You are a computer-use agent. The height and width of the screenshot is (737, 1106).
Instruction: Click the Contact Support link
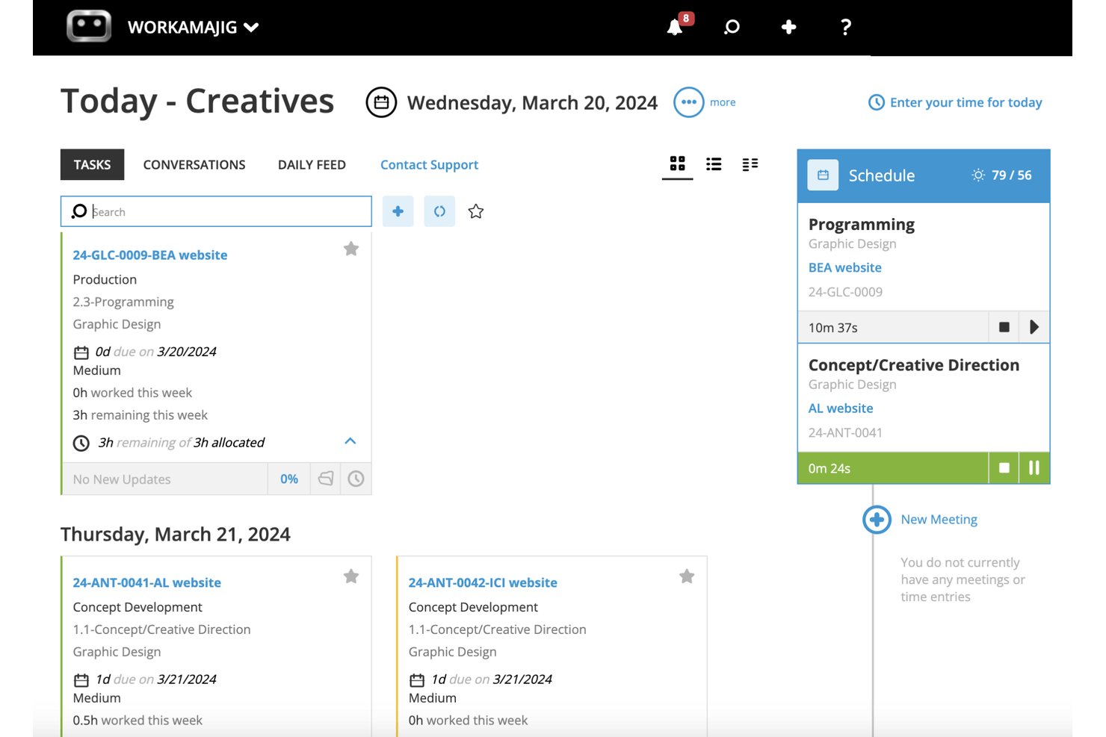pyautogui.click(x=429, y=164)
